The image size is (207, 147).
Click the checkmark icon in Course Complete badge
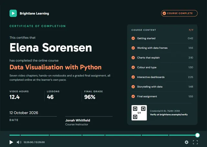pos(164,13)
